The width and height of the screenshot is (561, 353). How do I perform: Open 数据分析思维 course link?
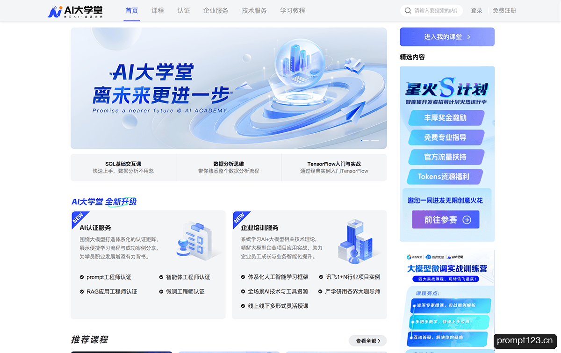coord(229,167)
